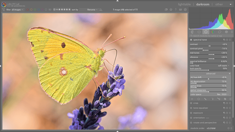Filter by green color label
Viewport: 235px width, 132px height.
coord(35,10)
